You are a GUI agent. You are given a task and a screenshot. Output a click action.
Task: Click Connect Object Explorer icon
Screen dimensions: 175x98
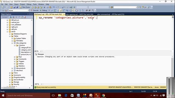click(x=11, y=17)
